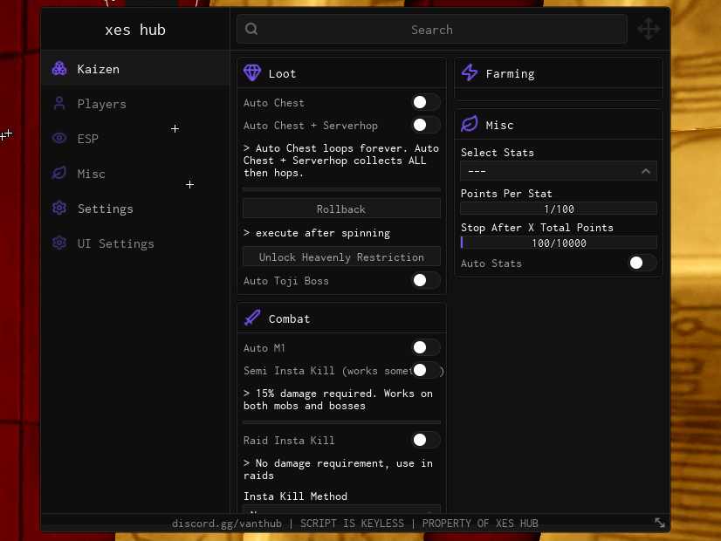Image resolution: width=721 pixels, height=541 pixels.
Task: Click the ESP eye icon
Action: coord(59,138)
